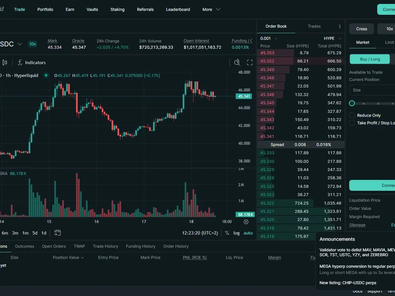
Task: Open the Portfolio page
Action: click(x=46, y=9)
